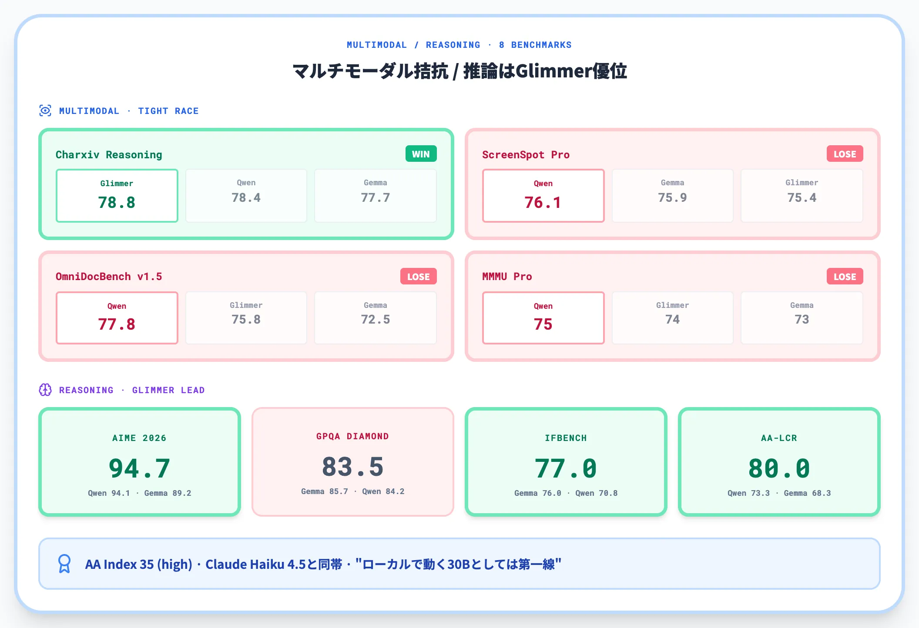The image size is (919, 628).
Task: Click the 'Gemma 76.0 · Qwen 70.8' comparison text
Action: pos(566,493)
